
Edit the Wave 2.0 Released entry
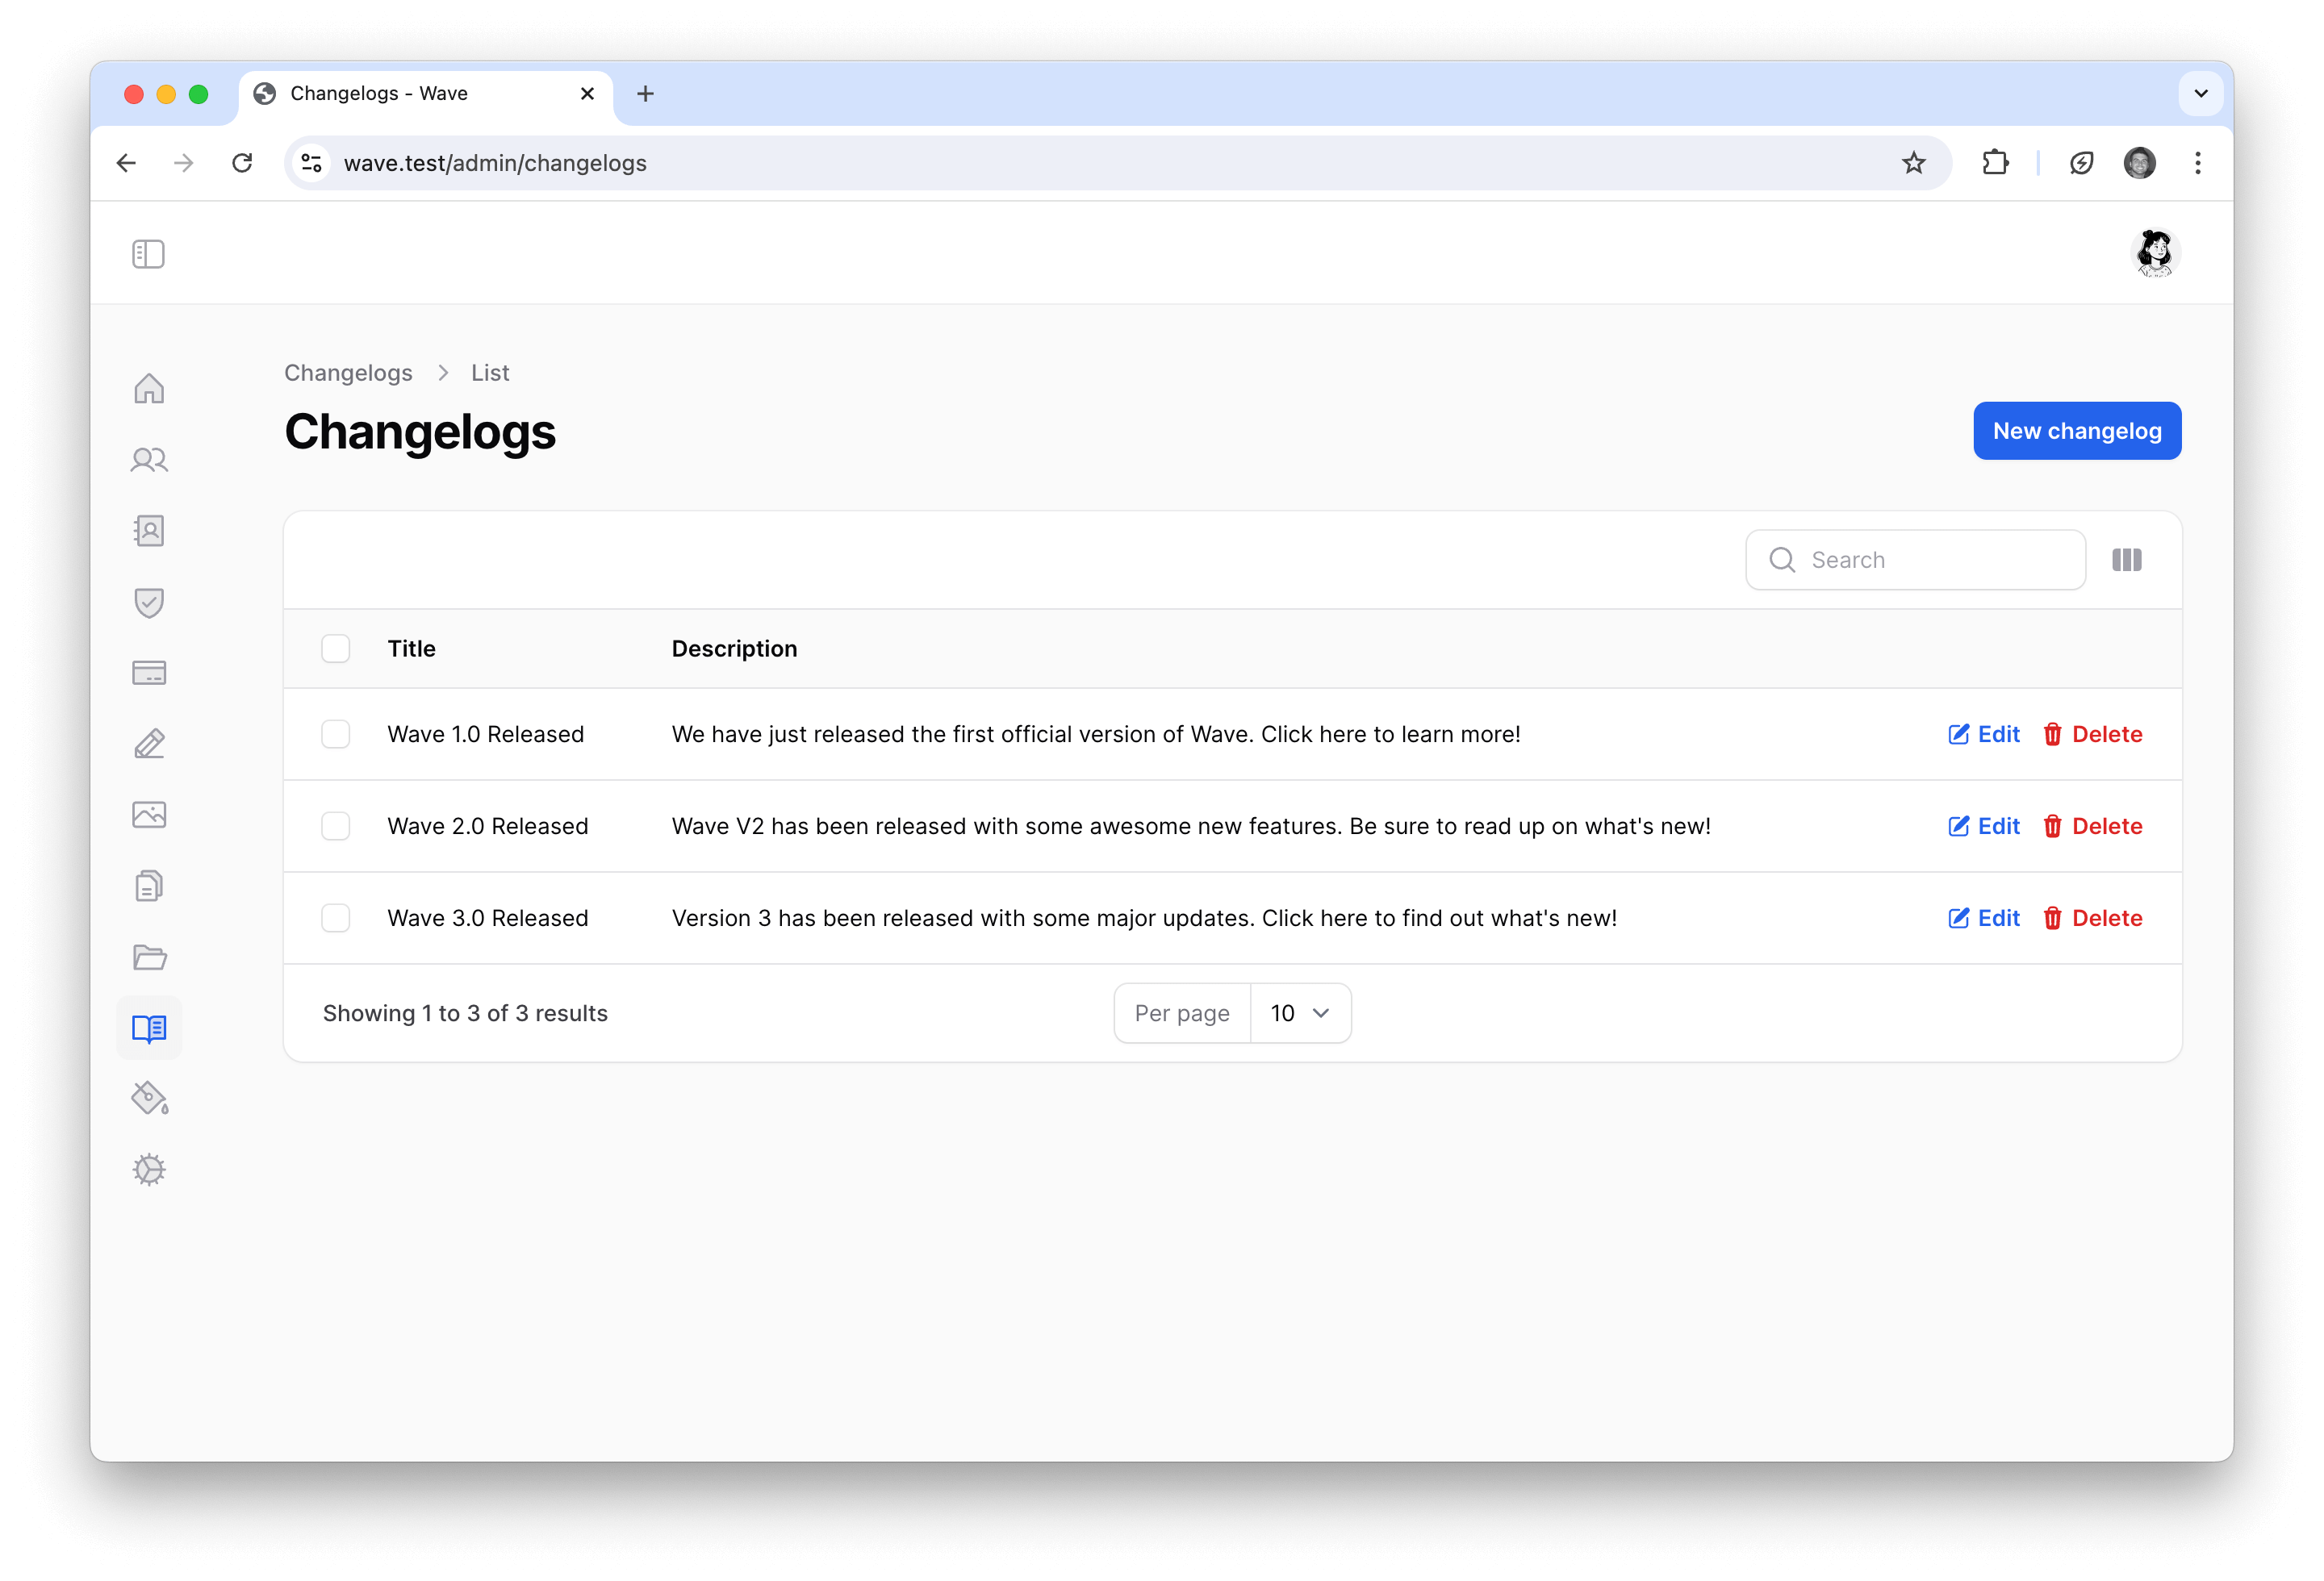(x=1983, y=827)
